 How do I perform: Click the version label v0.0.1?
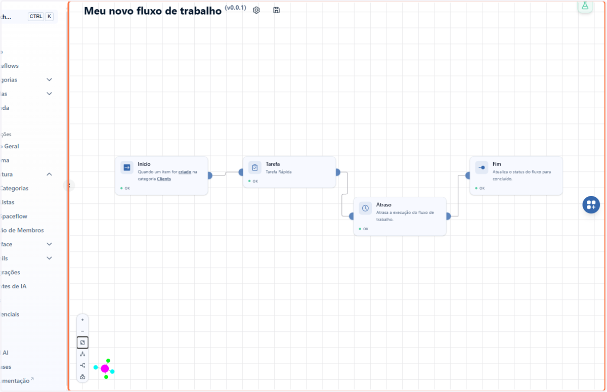[x=235, y=8]
